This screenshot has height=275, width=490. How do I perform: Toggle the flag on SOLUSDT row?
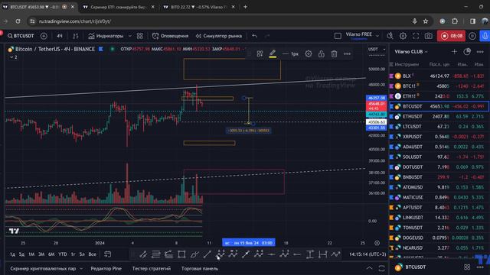(391, 157)
